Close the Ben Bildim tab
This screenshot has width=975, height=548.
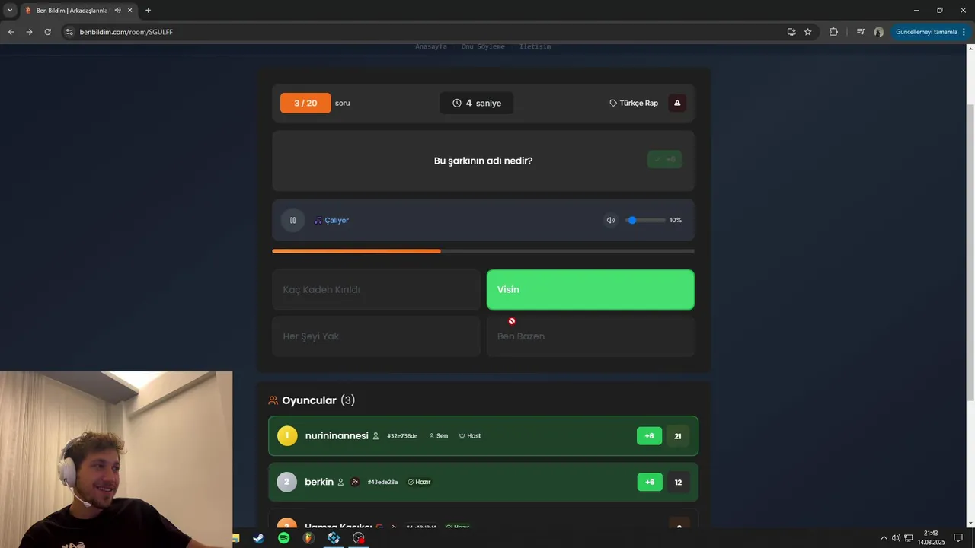[x=130, y=10]
